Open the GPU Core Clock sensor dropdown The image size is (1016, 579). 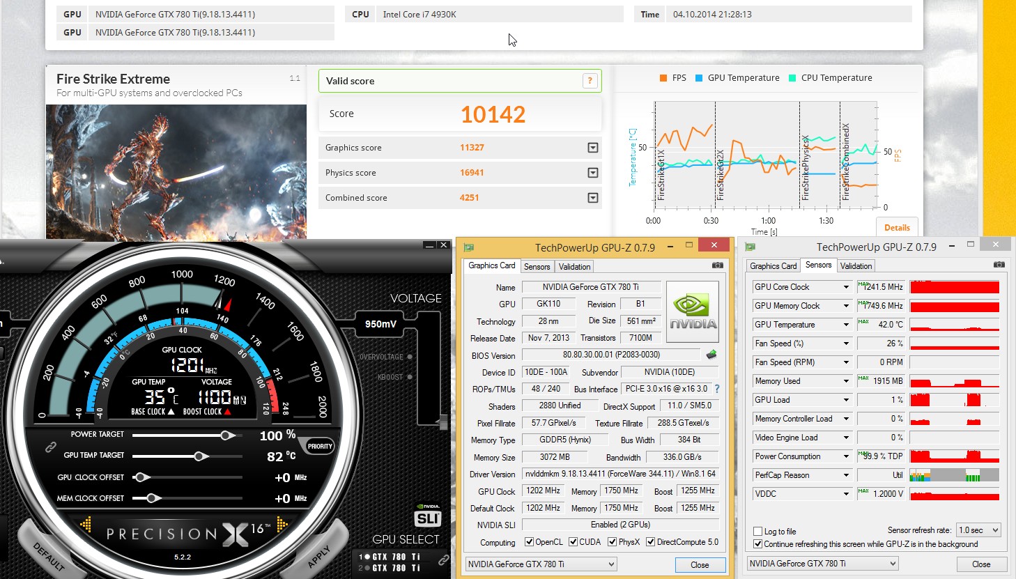click(846, 287)
